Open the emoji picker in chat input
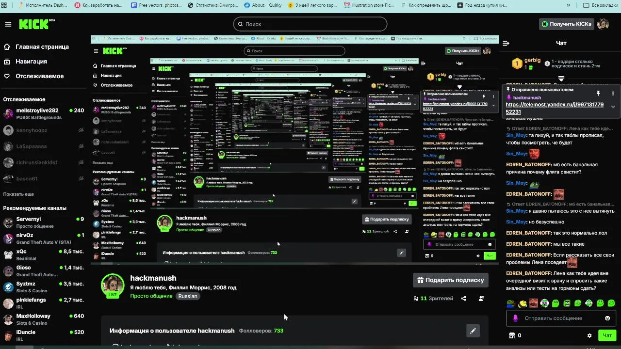Image resolution: width=621 pixels, height=349 pixels. [607, 318]
